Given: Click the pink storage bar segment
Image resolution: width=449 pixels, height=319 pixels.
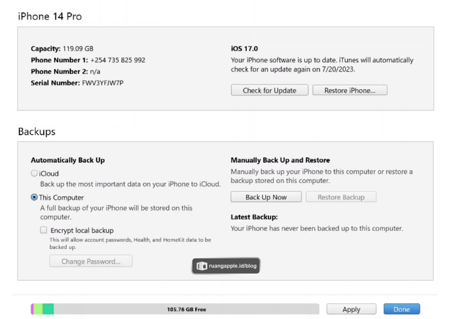Looking at the screenshot, I should point(32,309).
